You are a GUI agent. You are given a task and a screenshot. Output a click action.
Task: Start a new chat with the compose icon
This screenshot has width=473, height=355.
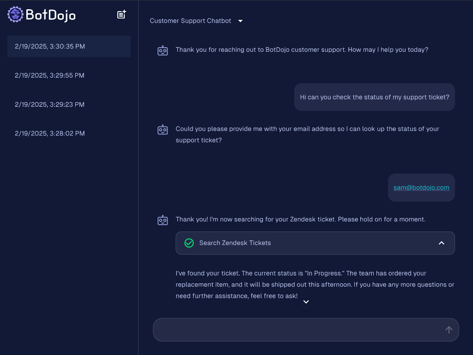pos(121,15)
